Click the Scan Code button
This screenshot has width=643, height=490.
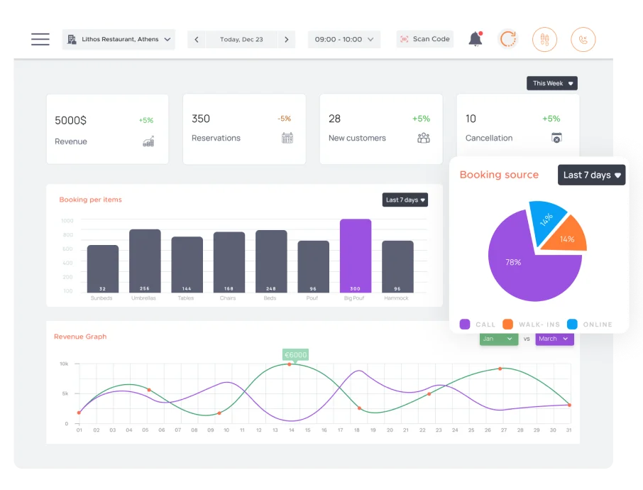click(x=425, y=39)
